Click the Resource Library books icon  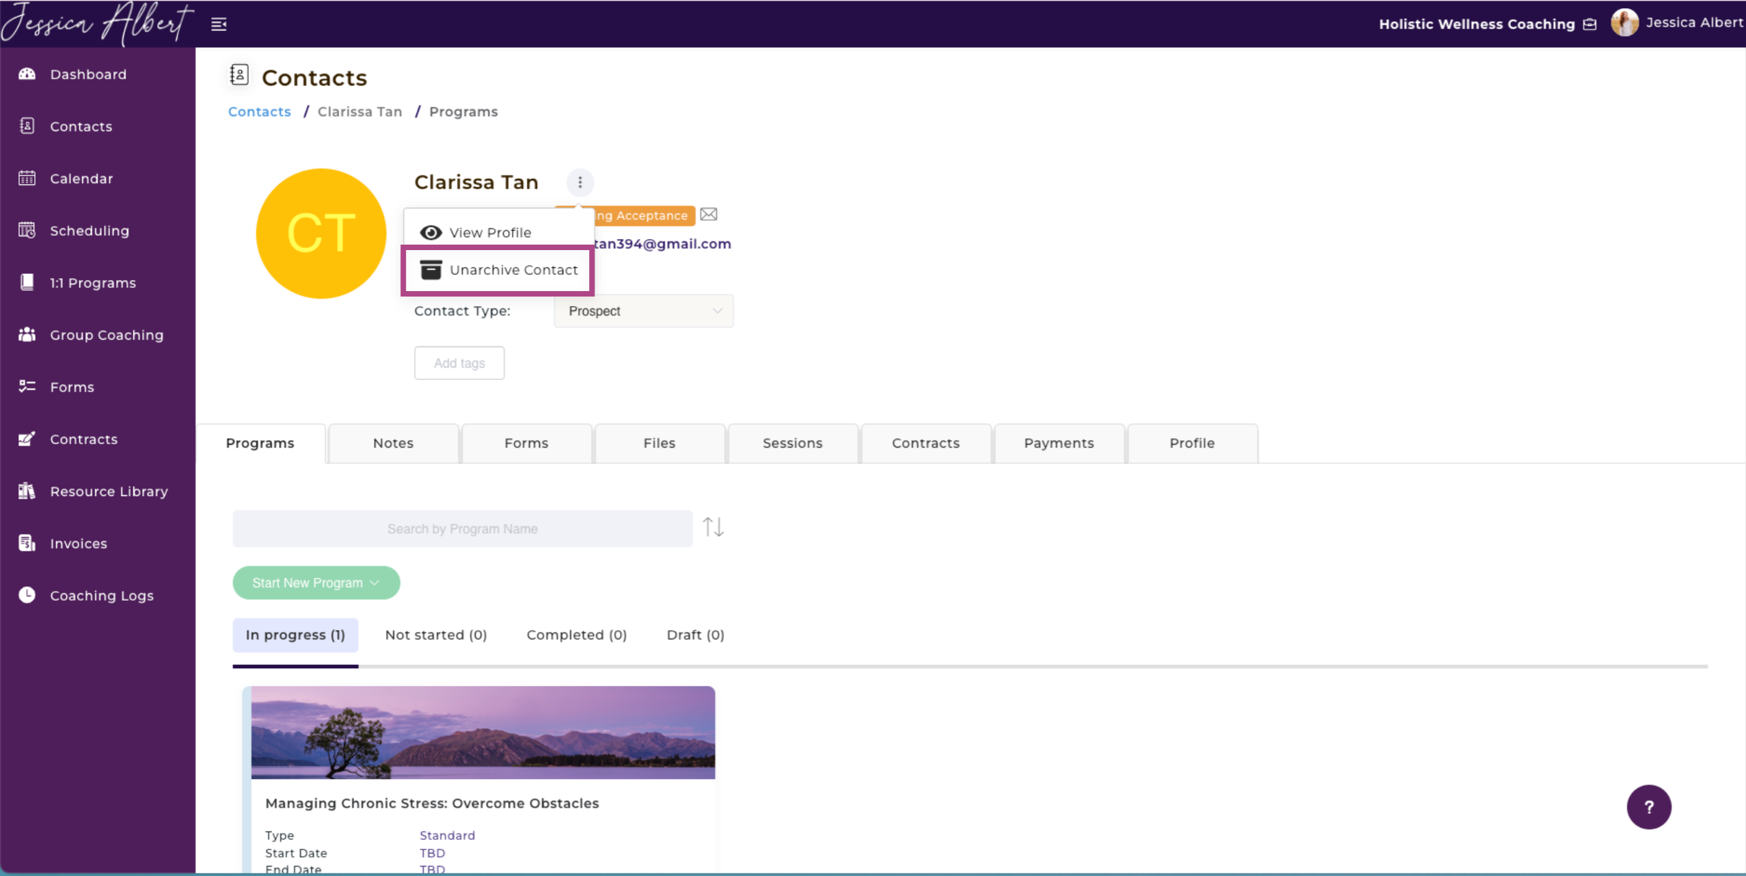[27, 491]
